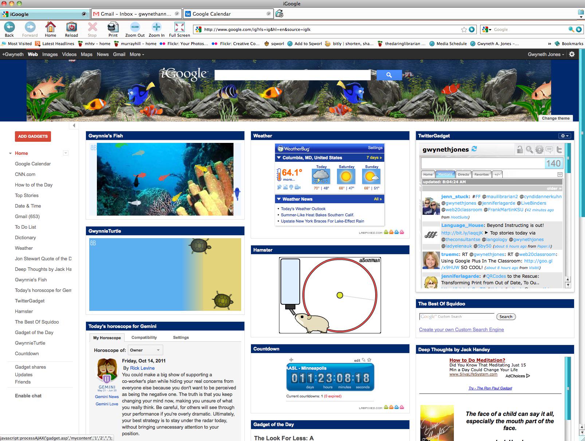Click the Change theme button
The width and height of the screenshot is (585, 441).
coord(555,118)
